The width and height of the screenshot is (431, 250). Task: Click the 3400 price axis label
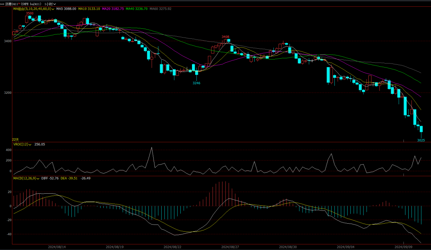click(x=8, y=41)
